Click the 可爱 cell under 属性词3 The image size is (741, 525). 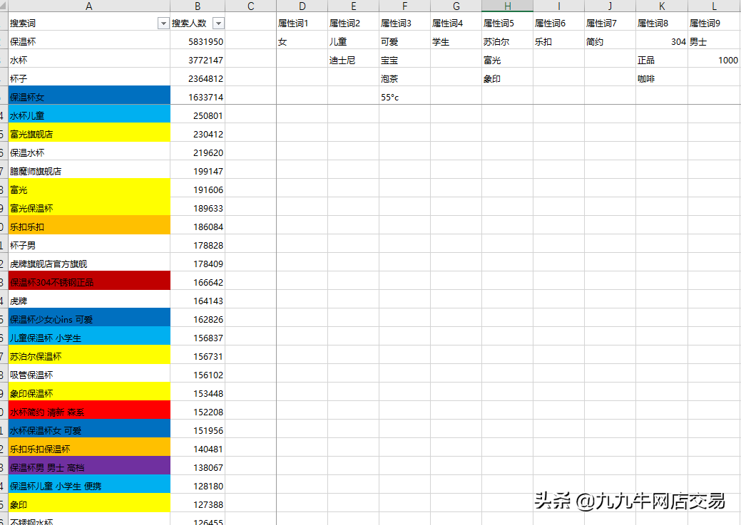coord(404,41)
